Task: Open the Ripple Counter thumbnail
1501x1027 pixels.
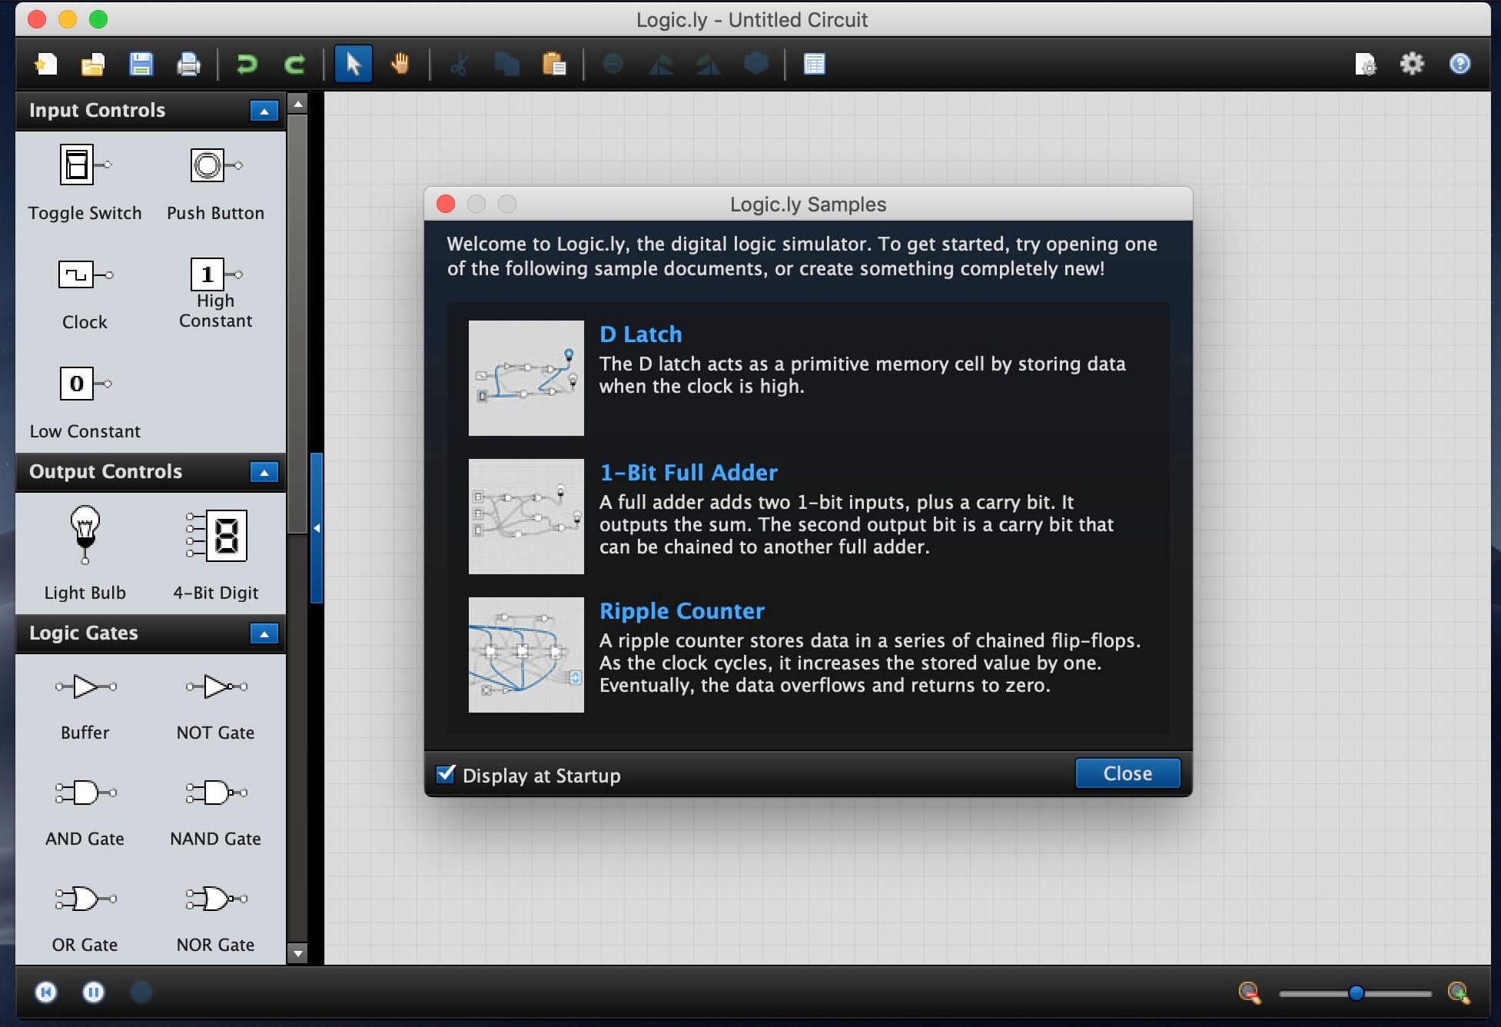Action: tap(526, 655)
